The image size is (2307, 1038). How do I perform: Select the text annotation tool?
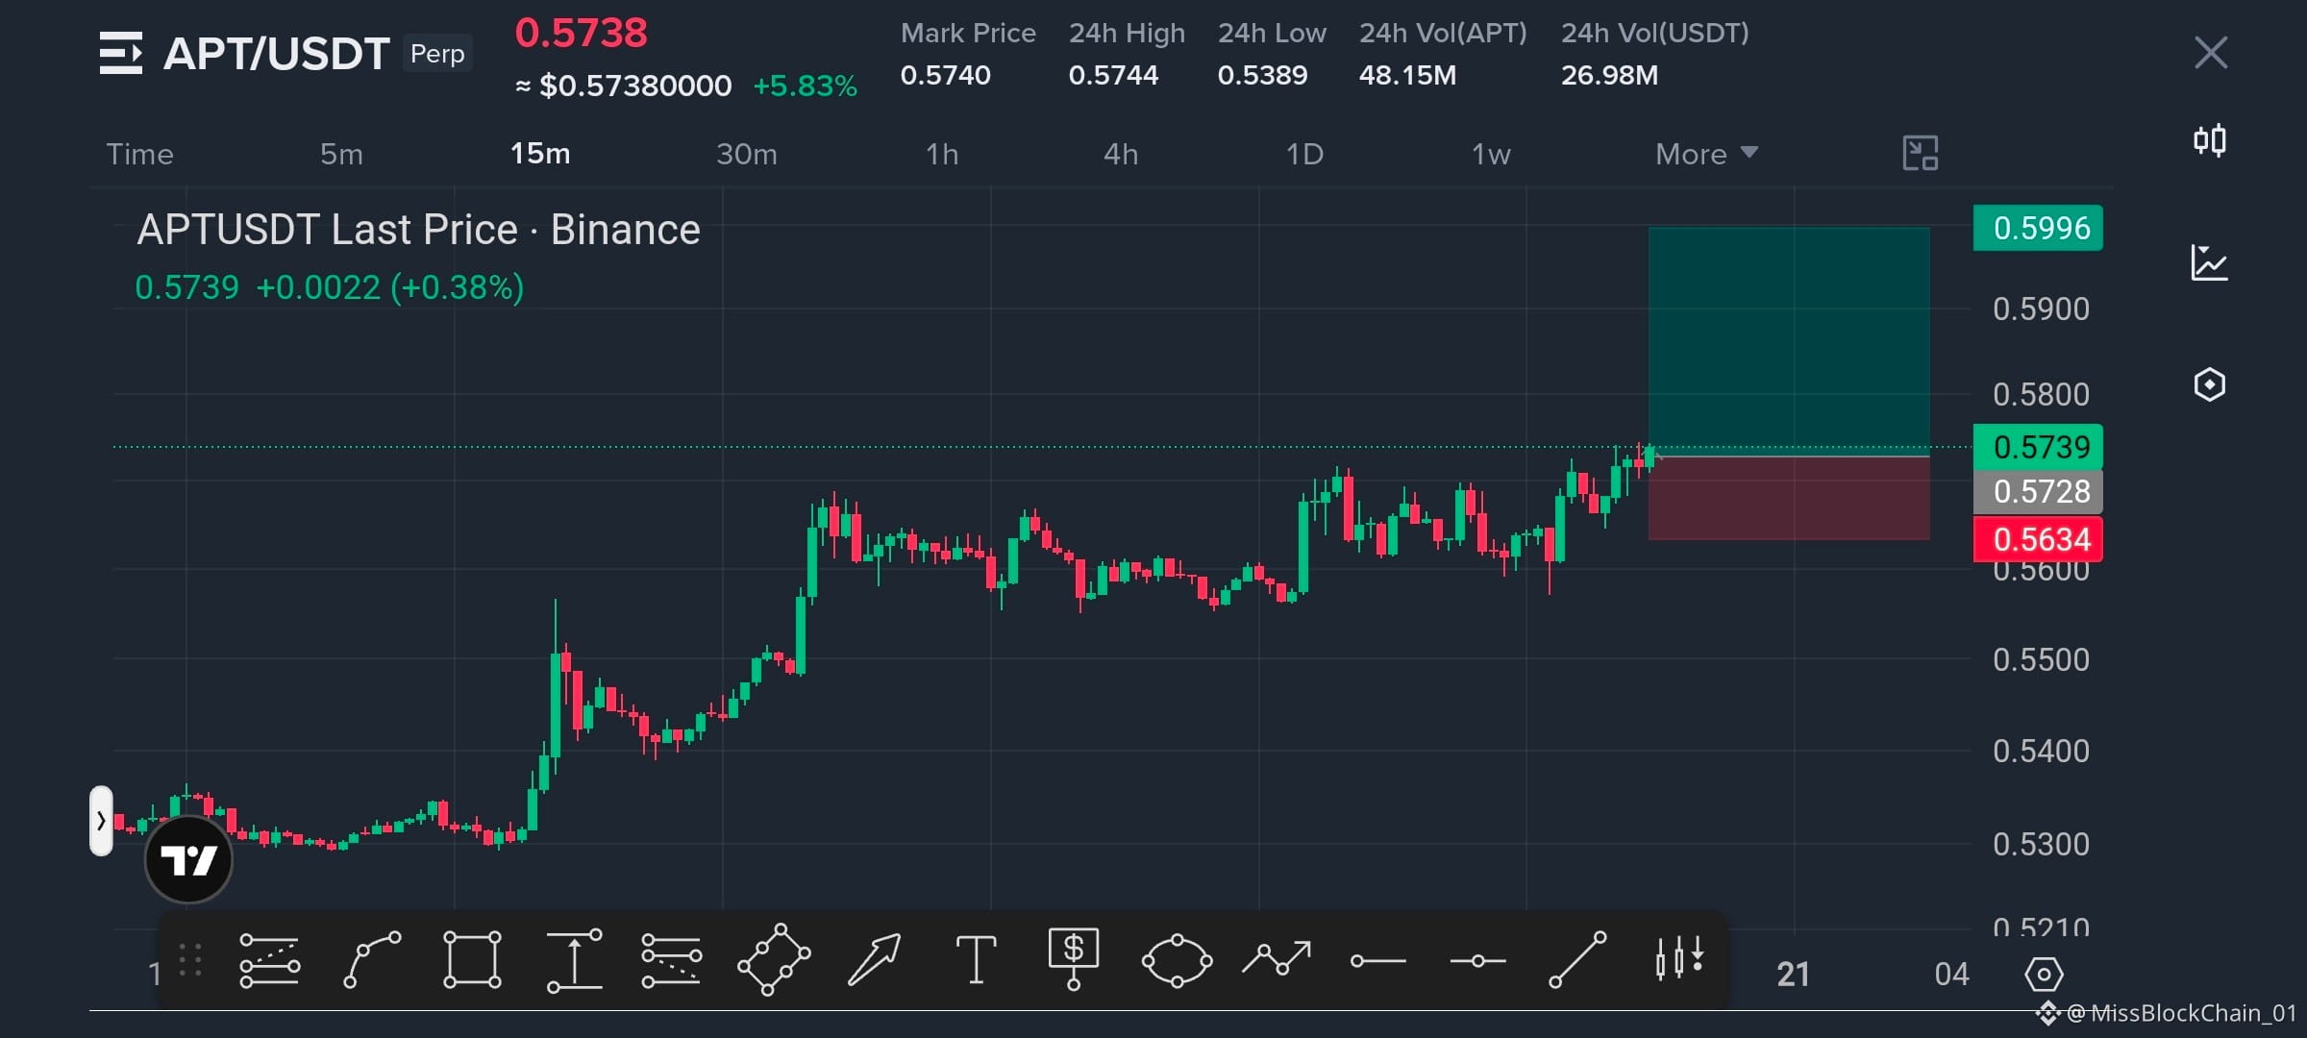pos(976,959)
